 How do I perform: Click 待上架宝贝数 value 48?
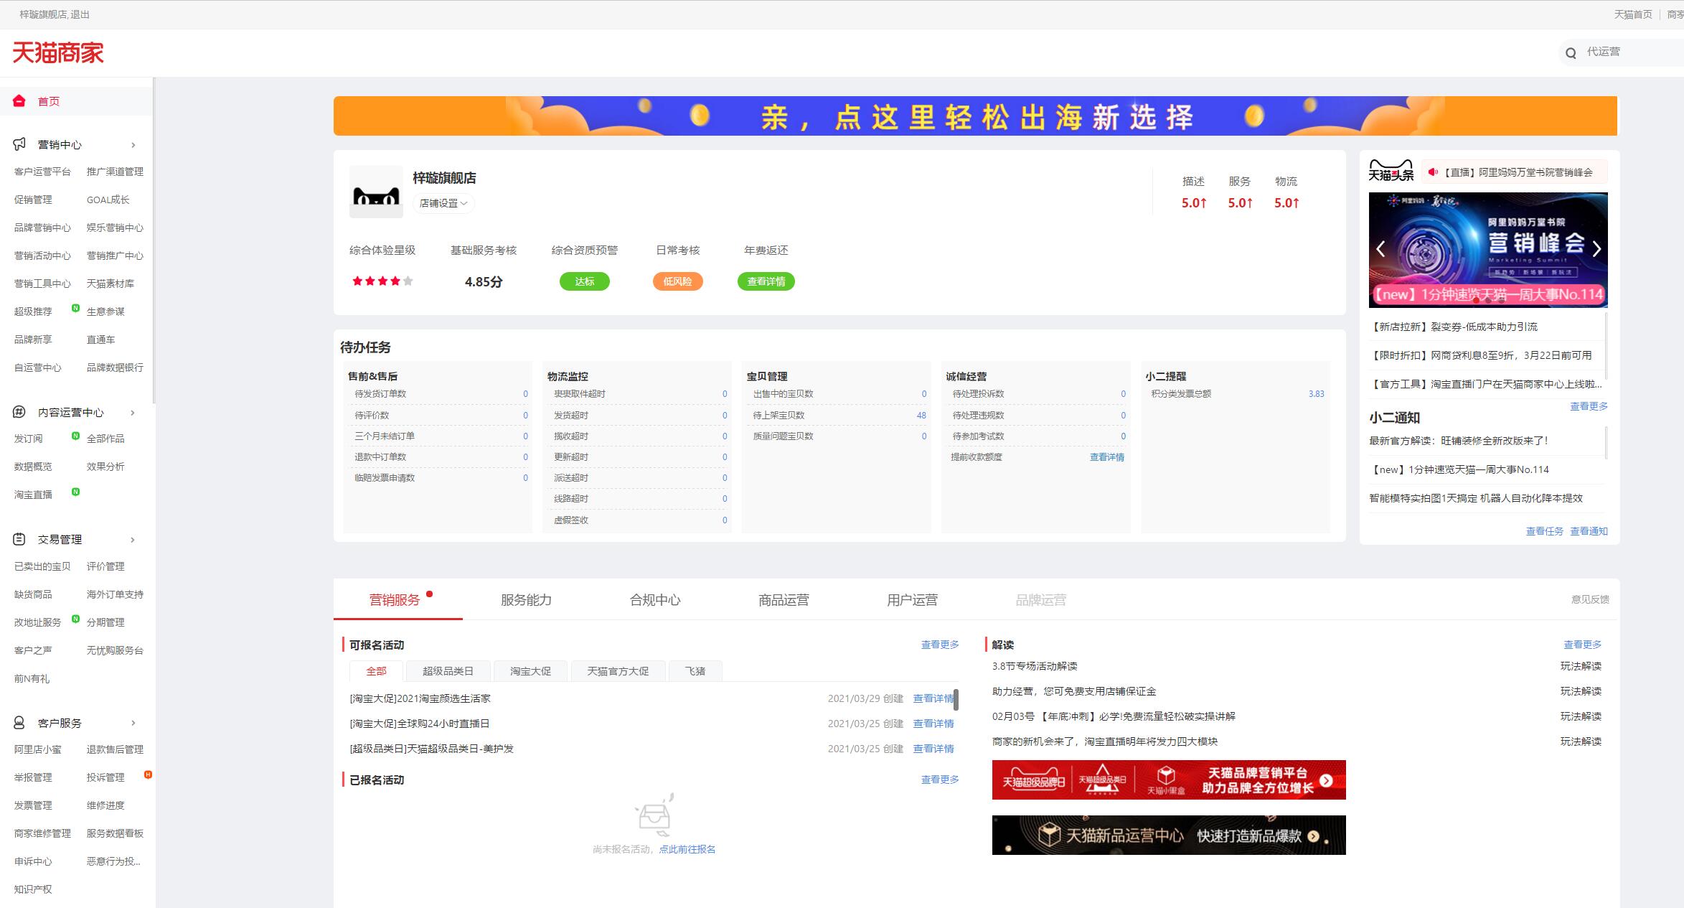point(921,415)
